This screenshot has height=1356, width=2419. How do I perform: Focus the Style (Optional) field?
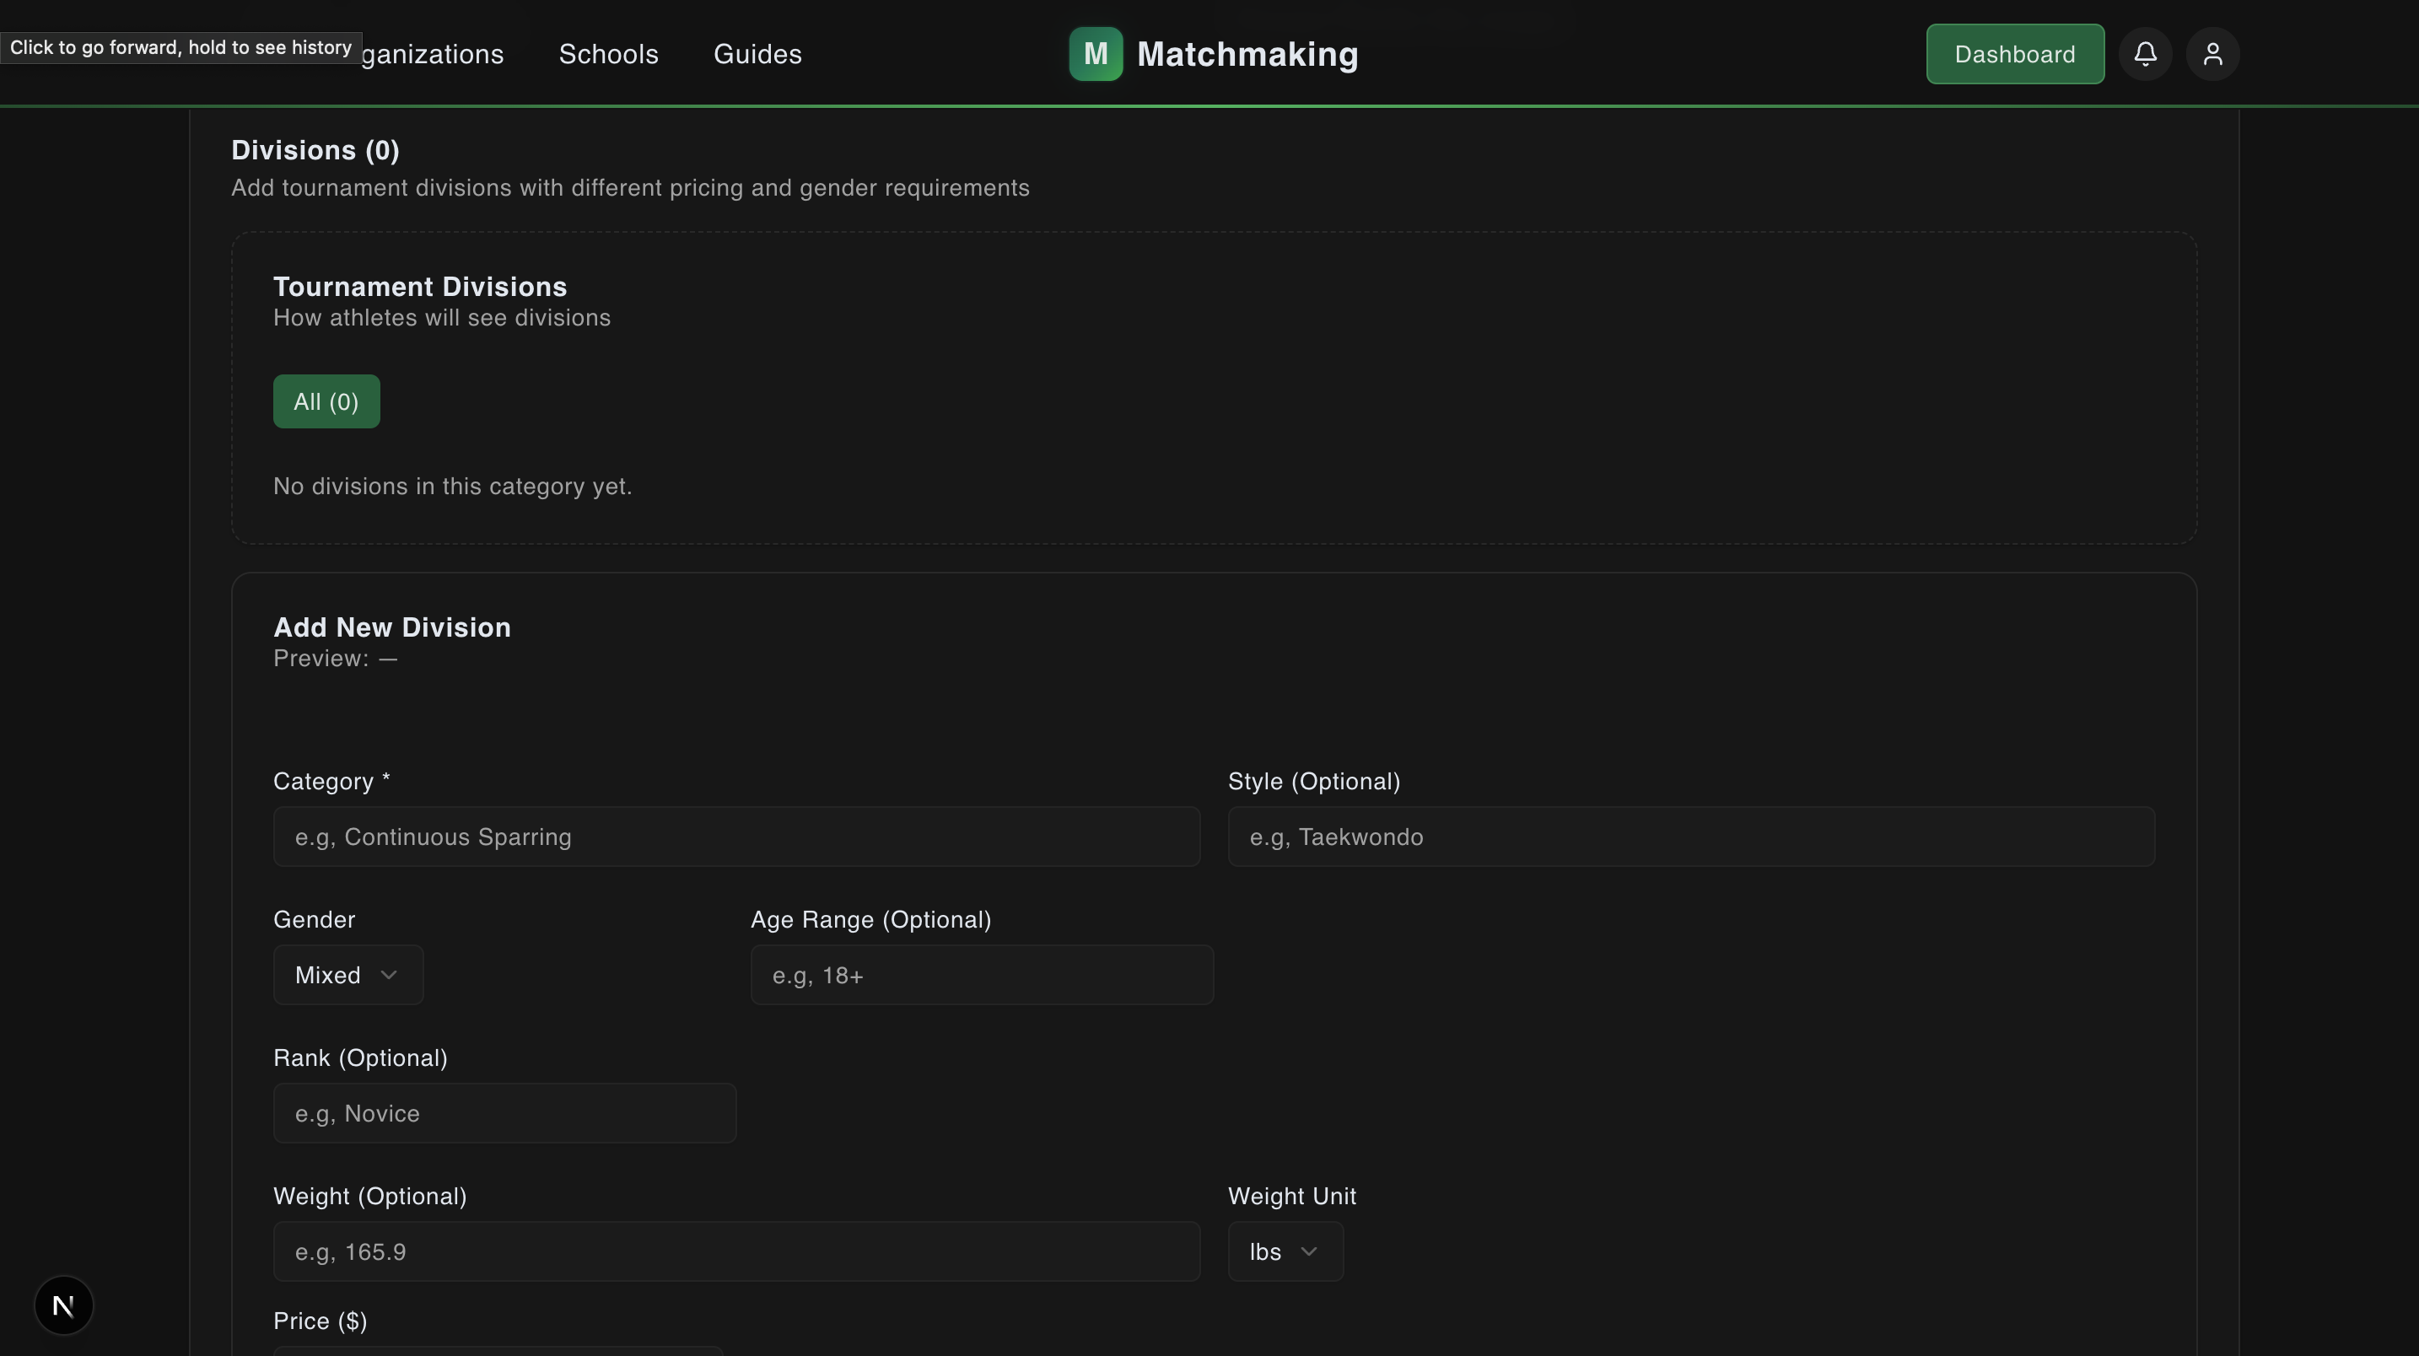(x=1691, y=836)
